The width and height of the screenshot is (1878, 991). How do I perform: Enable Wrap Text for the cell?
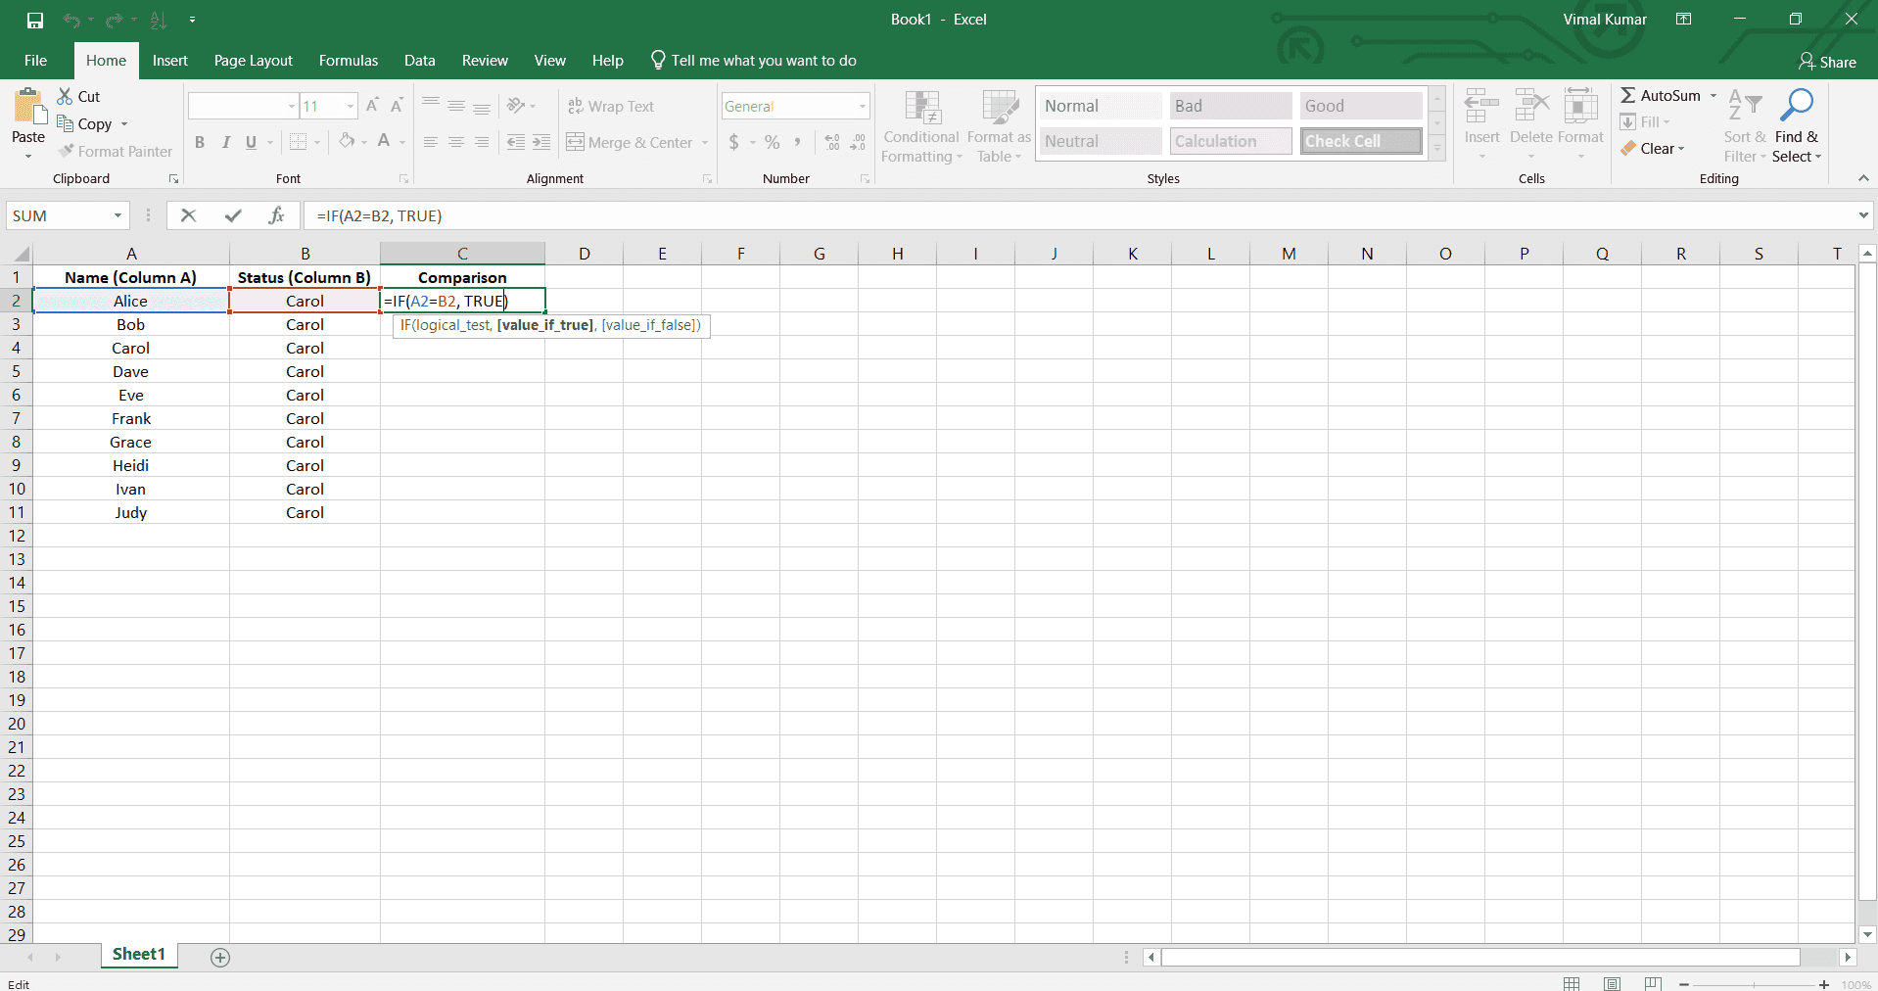coord(611,106)
